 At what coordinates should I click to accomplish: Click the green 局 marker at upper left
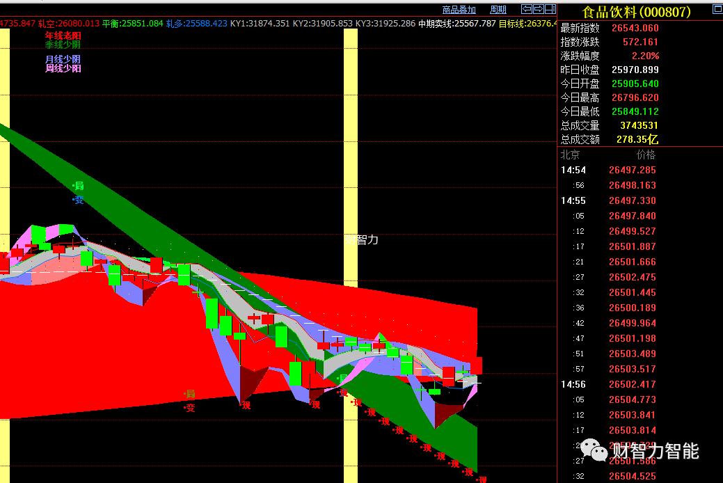[79, 186]
